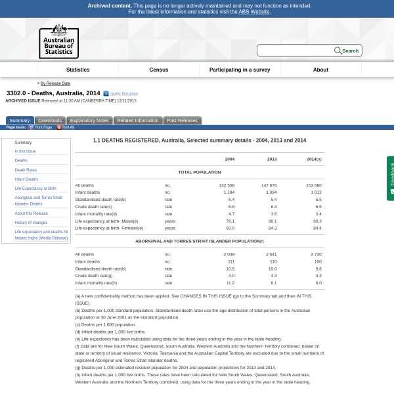394x394 pixels.
Task: Click the Quality Declaration info icon
Action: [106, 94]
